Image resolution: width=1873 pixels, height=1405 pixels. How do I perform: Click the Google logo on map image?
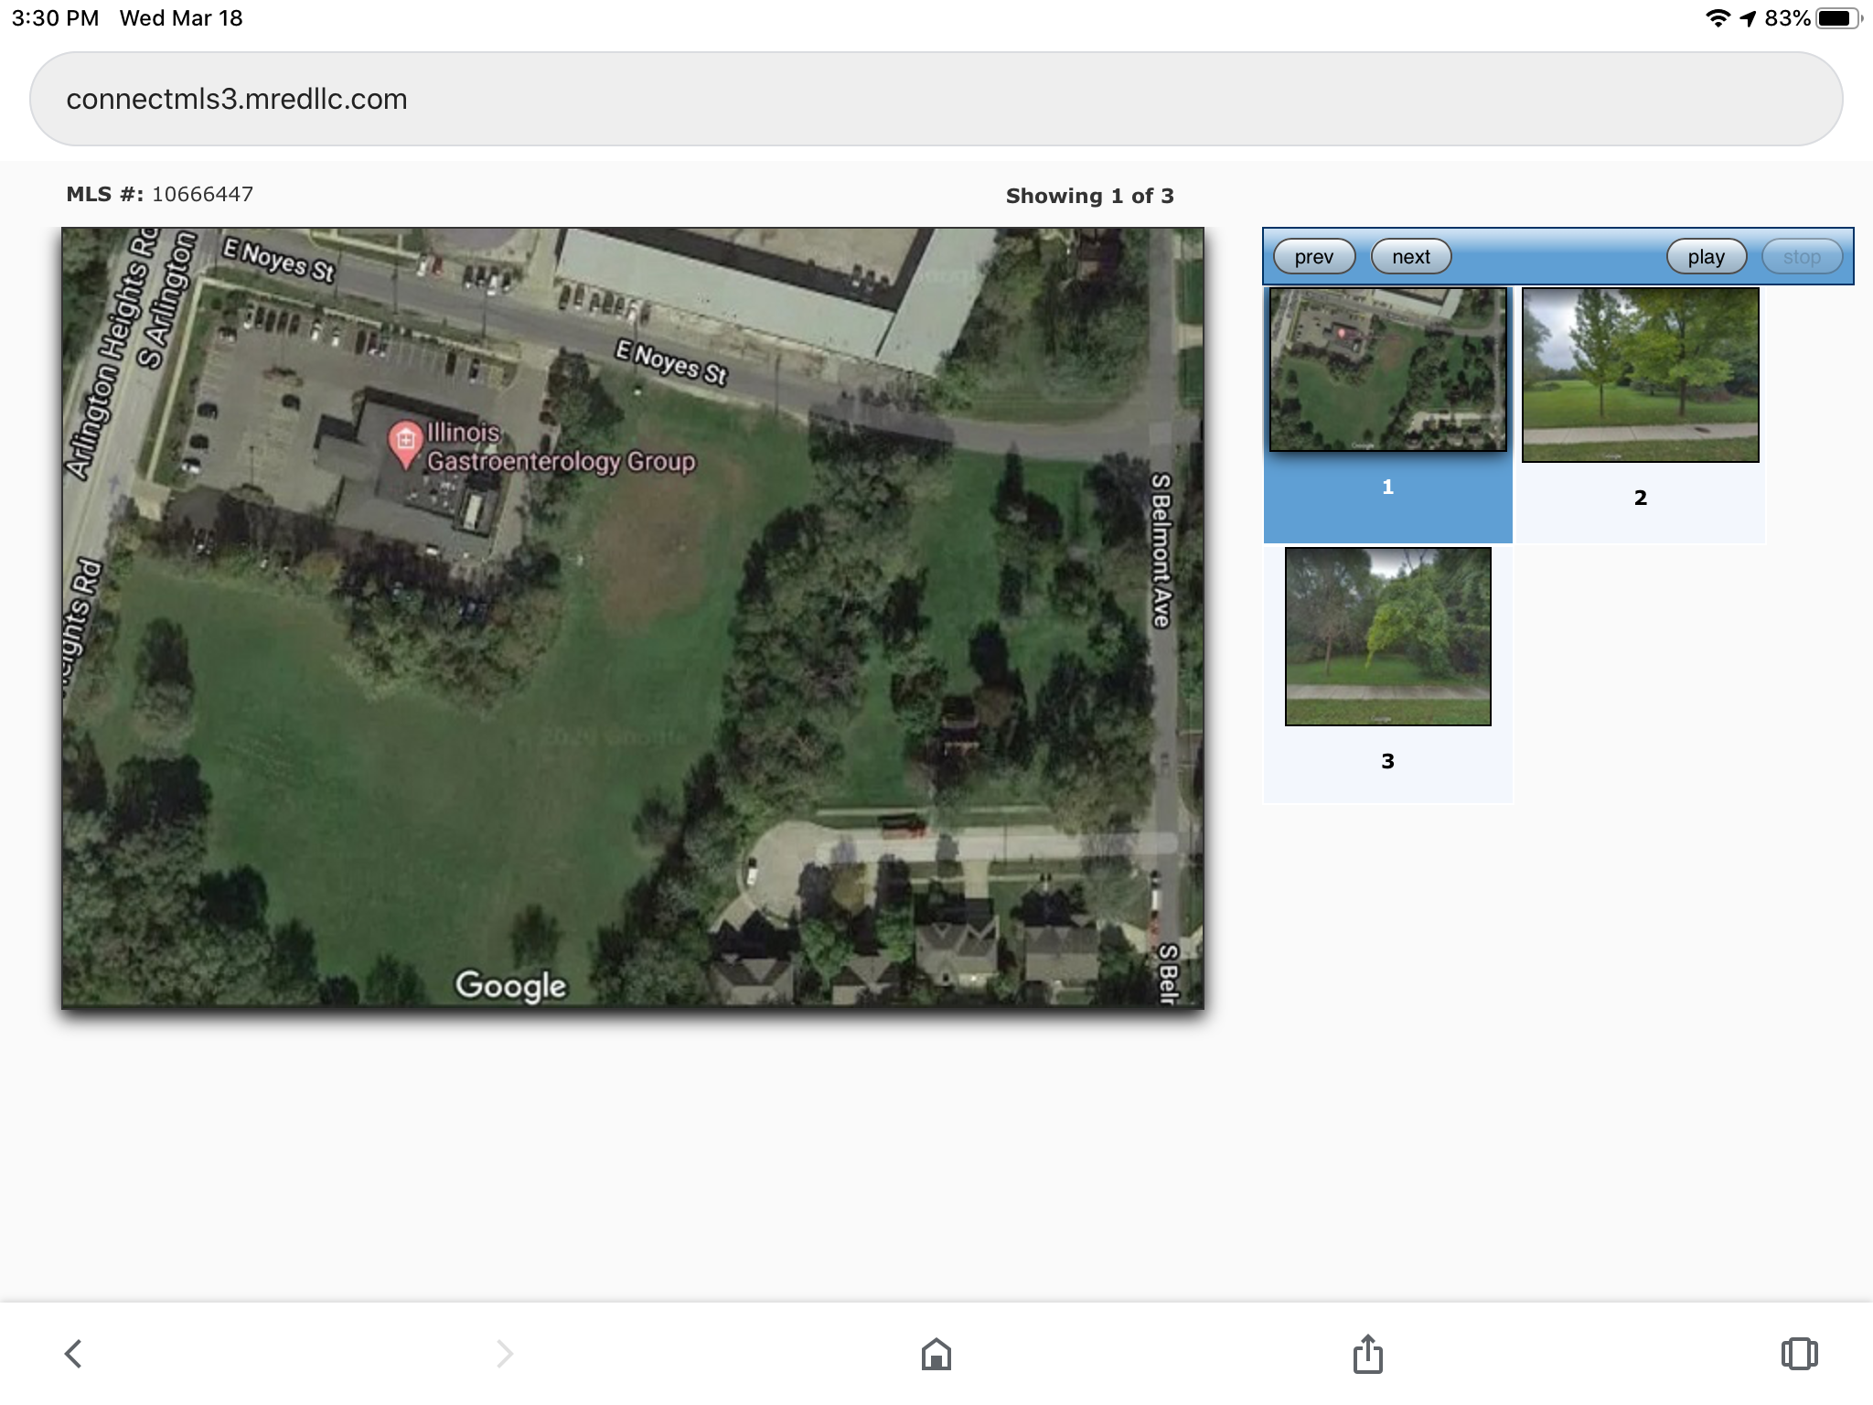click(511, 986)
